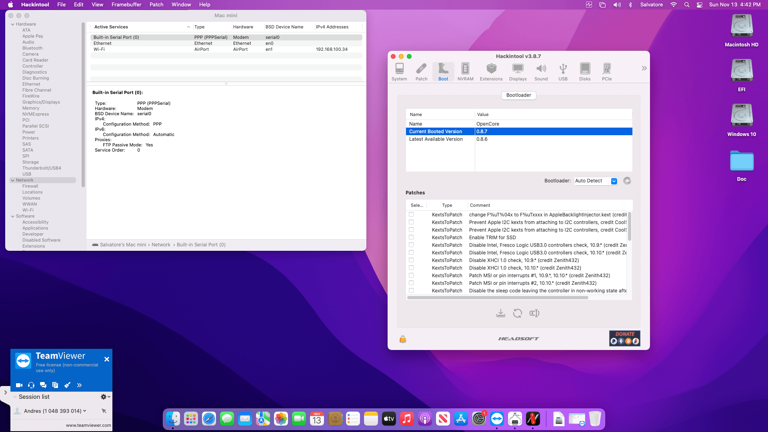Screen dimensions: 768x432
Task: Select the Bootloader tab label
Action: [518, 95]
